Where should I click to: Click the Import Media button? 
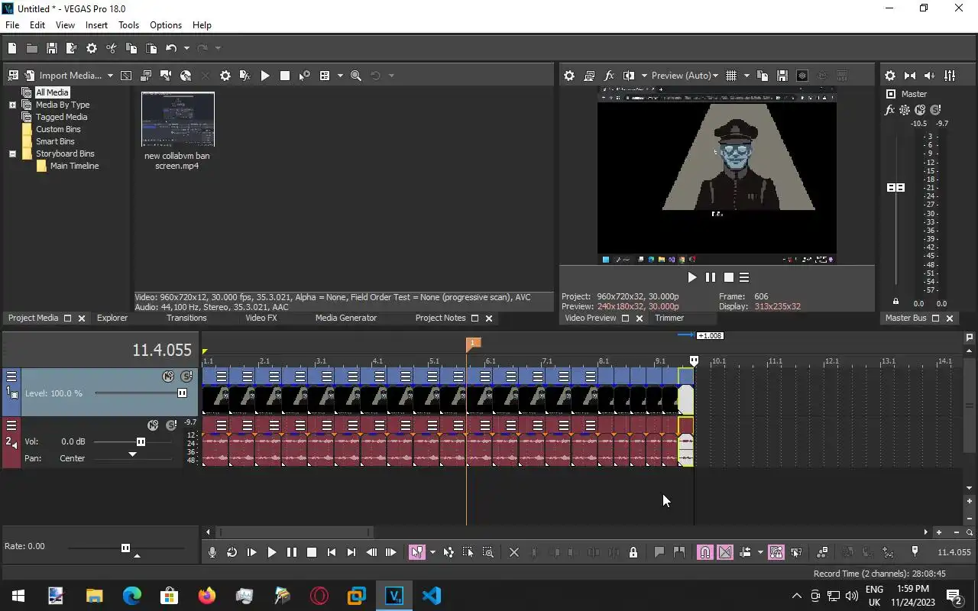tap(63, 76)
